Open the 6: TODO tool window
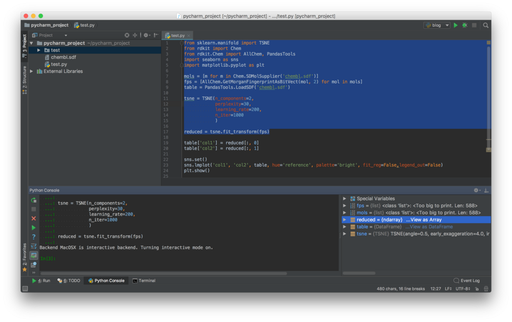The height and width of the screenshot is (322, 512). click(x=68, y=280)
